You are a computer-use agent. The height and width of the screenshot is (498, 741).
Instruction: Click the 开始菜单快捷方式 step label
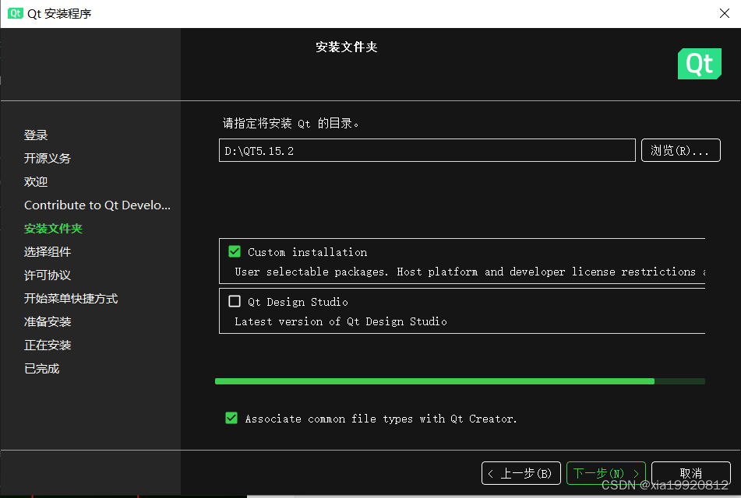[x=71, y=298]
